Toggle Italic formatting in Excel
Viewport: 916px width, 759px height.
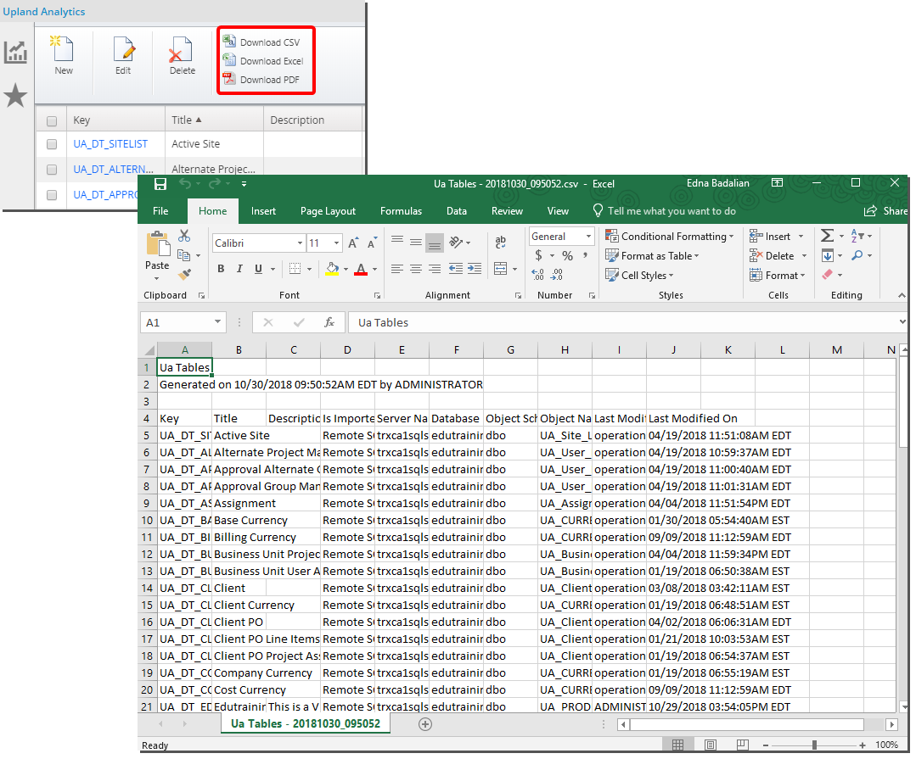pyautogui.click(x=239, y=269)
